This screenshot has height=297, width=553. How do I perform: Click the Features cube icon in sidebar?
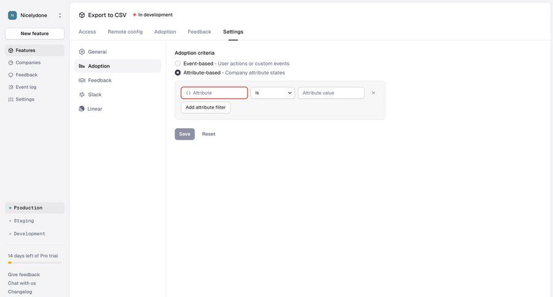tap(10, 50)
